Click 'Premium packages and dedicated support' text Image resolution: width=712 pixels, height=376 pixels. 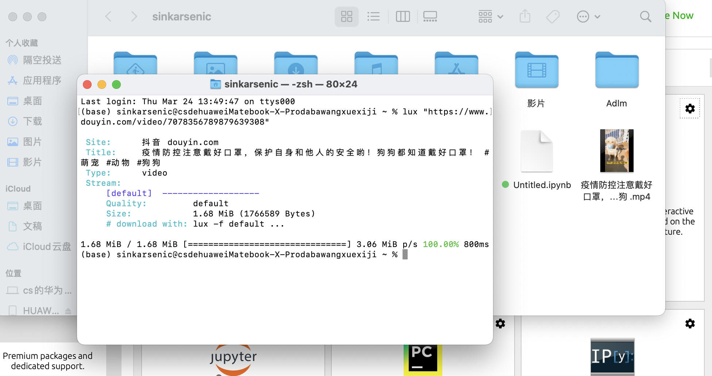(47, 361)
